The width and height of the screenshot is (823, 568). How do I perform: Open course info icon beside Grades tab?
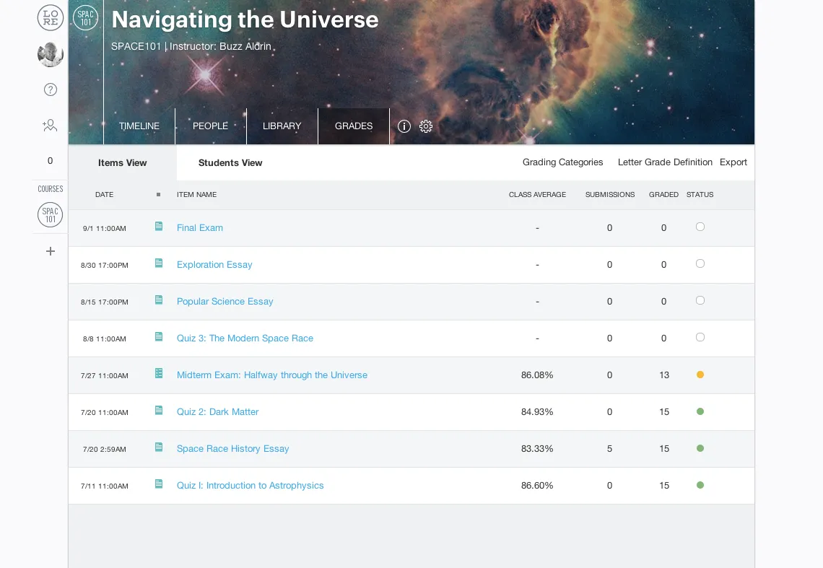404,126
